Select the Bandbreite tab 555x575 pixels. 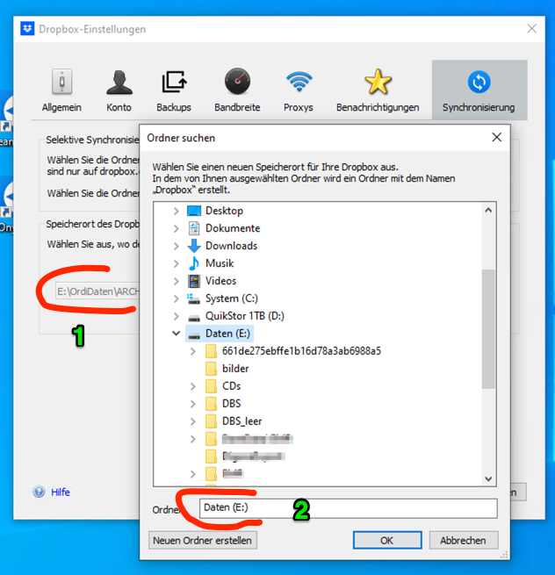tap(237, 90)
